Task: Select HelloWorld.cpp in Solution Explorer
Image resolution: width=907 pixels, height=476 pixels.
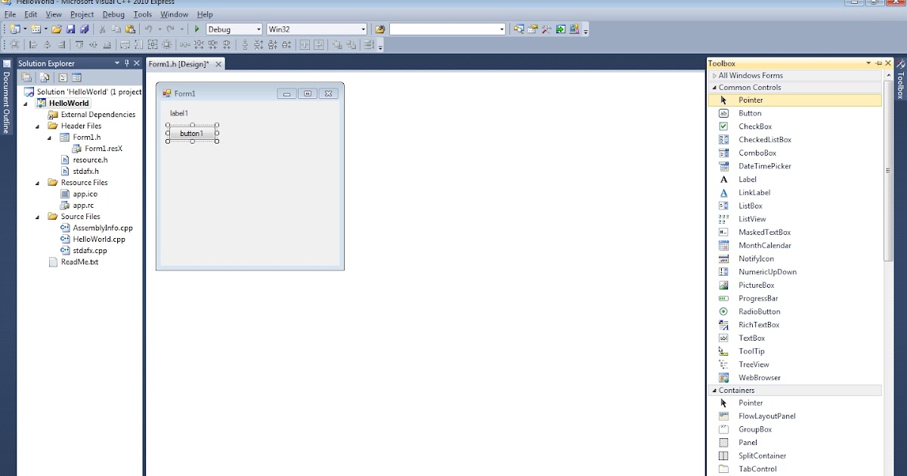Action: [x=99, y=240]
